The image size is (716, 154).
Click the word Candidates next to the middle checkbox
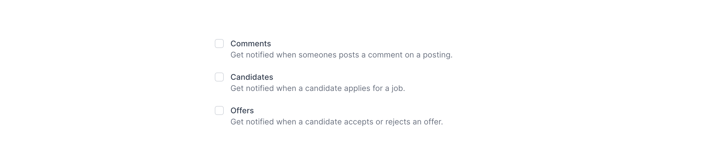point(252,77)
